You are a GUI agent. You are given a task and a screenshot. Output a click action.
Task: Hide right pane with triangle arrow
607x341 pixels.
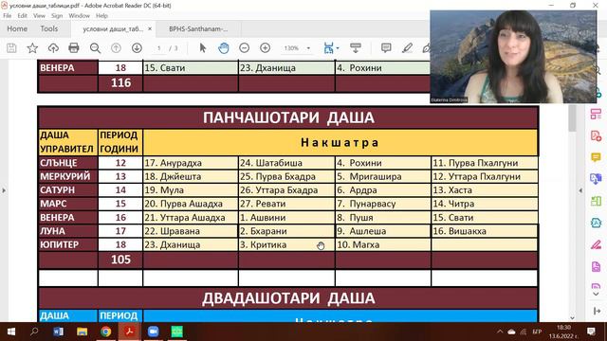pyautogui.click(x=580, y=190)
